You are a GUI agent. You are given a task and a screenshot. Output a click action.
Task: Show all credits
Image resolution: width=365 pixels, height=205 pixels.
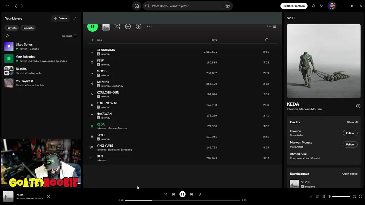coord(352,122)
